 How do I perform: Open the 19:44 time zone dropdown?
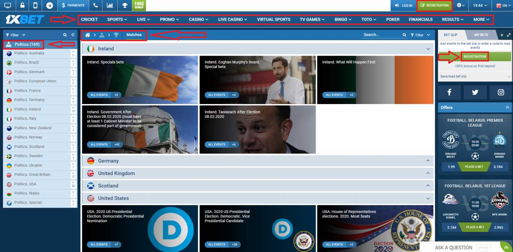pyautogui.click(x=480, y=5)
